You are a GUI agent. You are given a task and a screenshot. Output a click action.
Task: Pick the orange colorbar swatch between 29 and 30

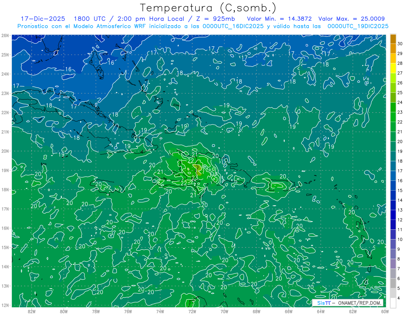tap(393, 49)
